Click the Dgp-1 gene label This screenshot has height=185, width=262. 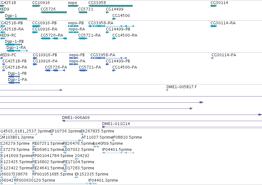point(11,16)
